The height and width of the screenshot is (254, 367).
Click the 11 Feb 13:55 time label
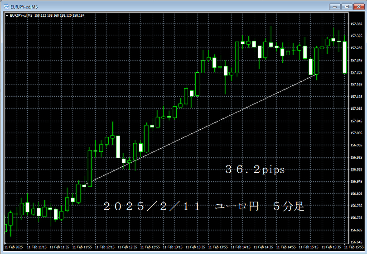[x=218, y=247]
